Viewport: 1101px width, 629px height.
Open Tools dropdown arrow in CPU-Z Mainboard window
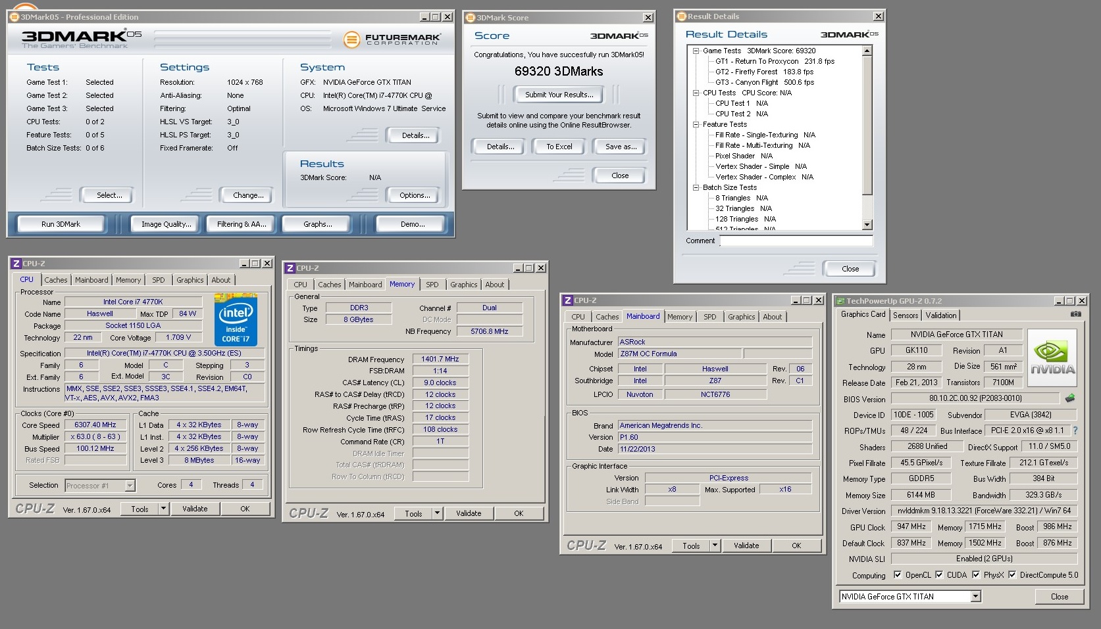click(715, 546)
